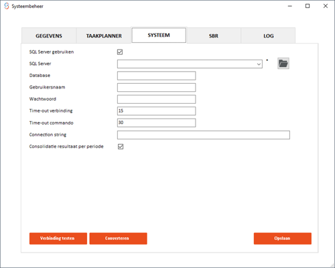Click into the Gebruikersnaam field
Screen dimensions: 335x268
pyautogui.click(x=156, y=88)
